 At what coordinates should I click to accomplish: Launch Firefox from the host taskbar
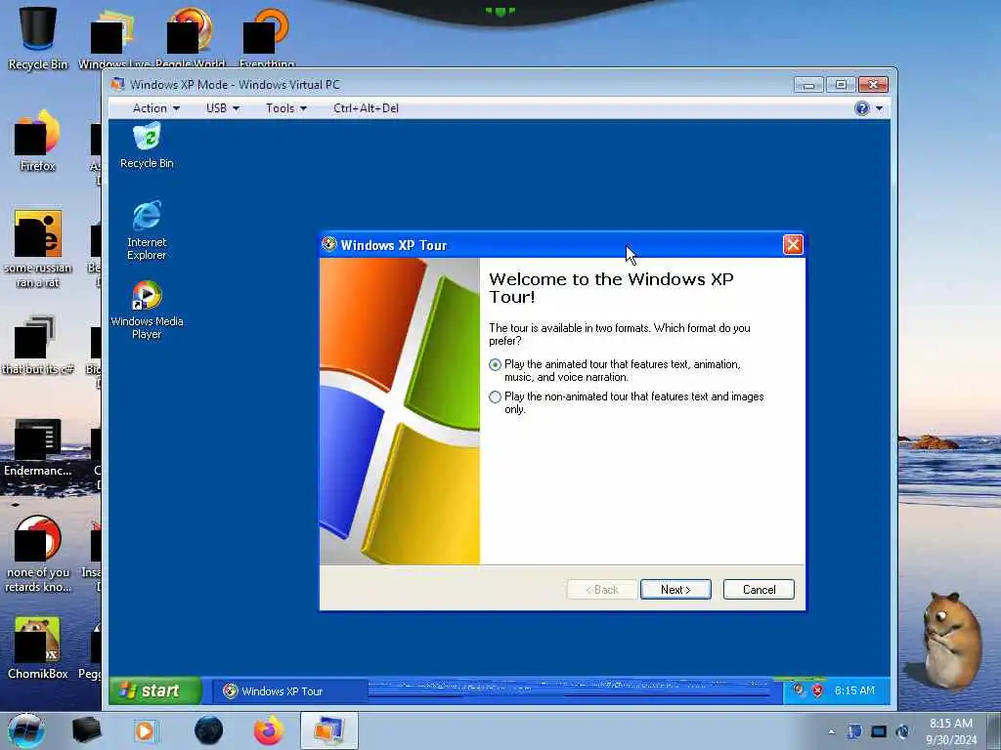click(x=269, y=730)
